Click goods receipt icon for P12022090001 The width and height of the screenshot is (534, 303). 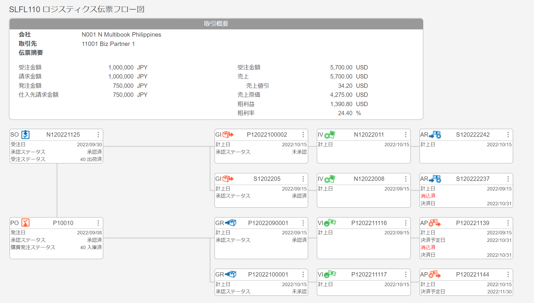point(231,223)
